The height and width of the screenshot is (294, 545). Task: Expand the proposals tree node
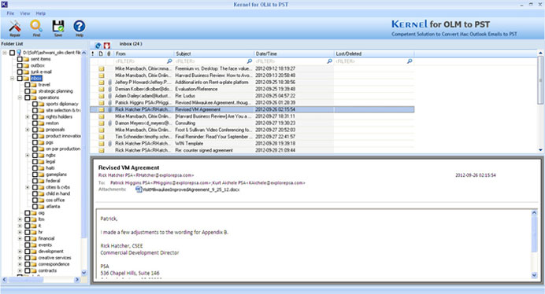click(x=28, y=130)
